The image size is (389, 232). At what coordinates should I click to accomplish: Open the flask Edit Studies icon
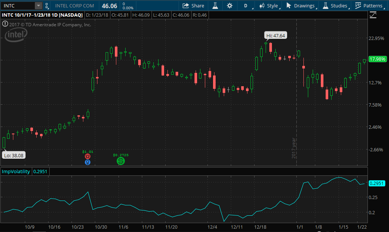click(x=215, y=6)
